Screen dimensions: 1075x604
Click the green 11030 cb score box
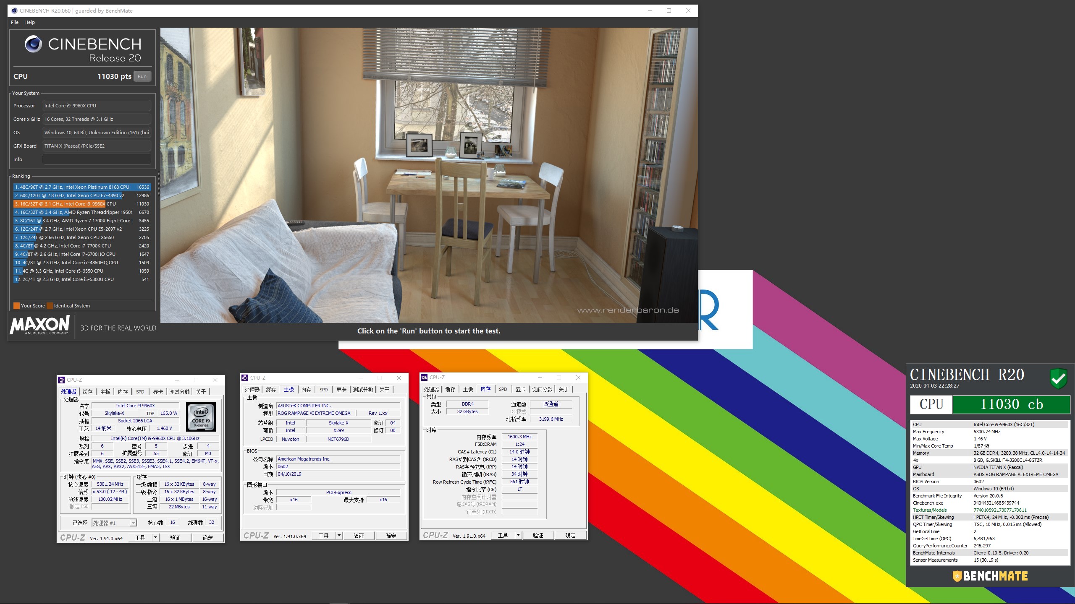[1011, 404]
